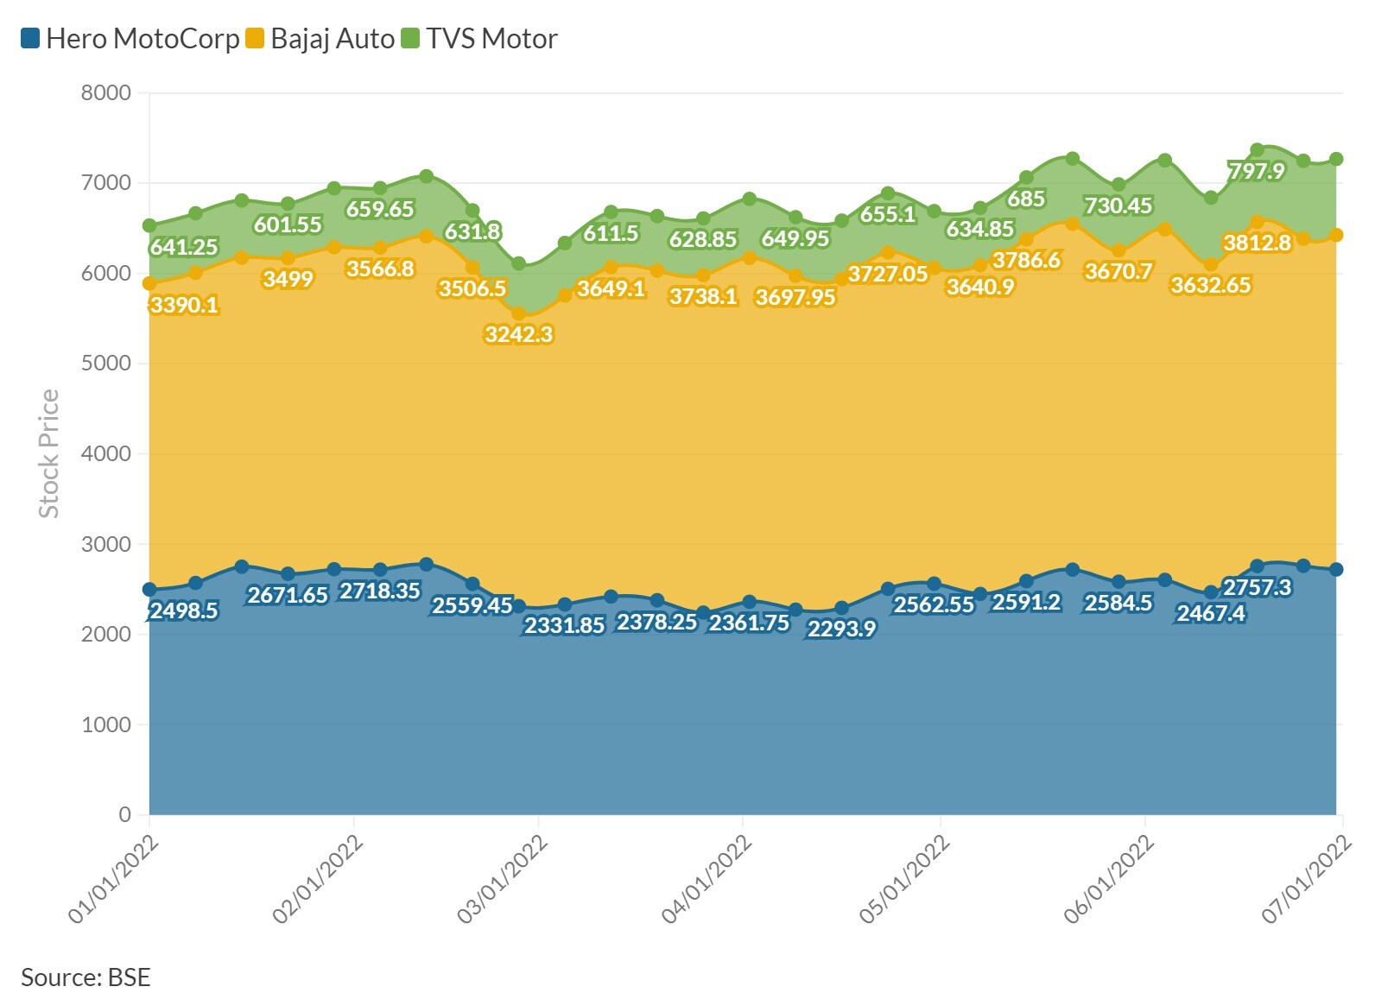Screen dimensions: 1375x993
Task: Click the yellow Bajaj Auto legend swatch
Action: pos(255,39)
